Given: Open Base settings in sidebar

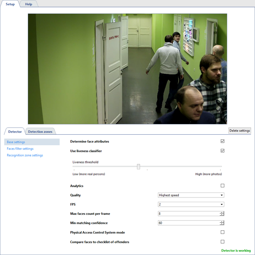Looking at the screenshot, I should pyautogui.click(x=16, y=142).
